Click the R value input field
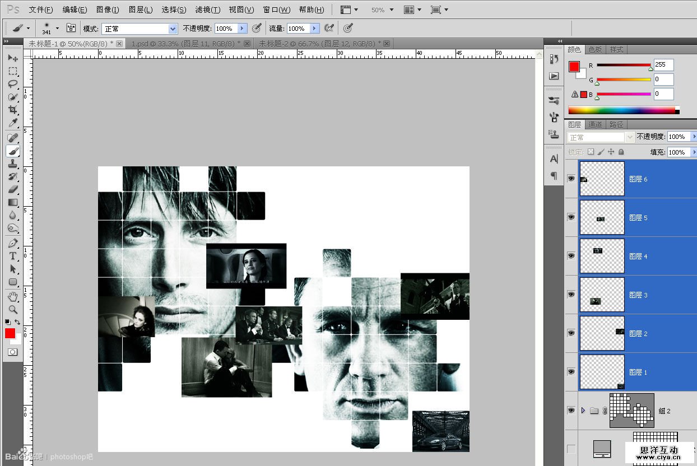This screenshot has width=697, height=466. coord(663,65)
